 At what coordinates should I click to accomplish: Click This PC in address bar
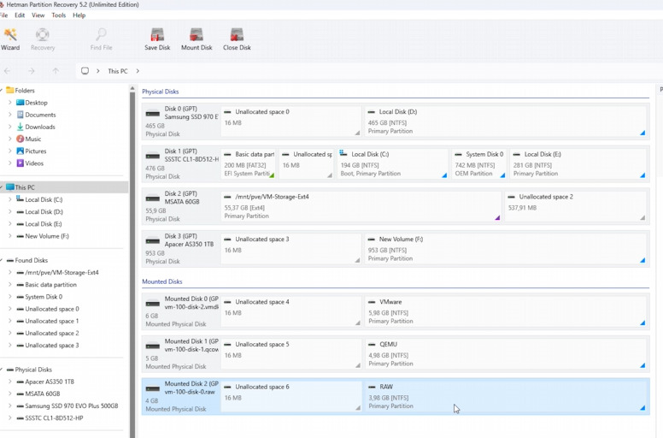point(118,71)
